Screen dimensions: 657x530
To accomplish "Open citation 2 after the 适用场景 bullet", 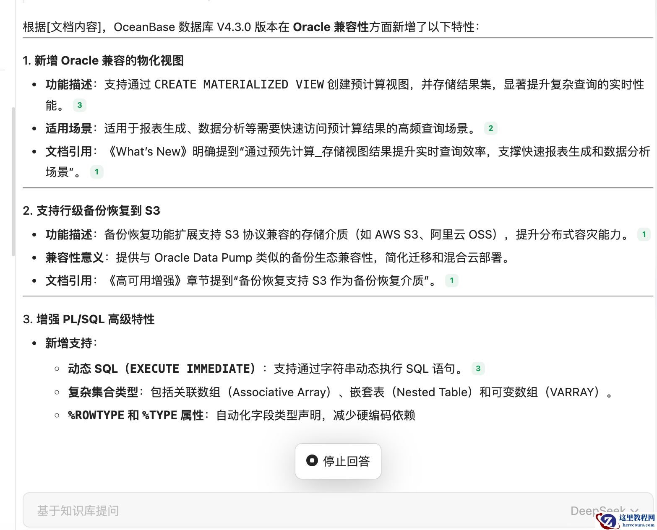I will pos(491,128).
